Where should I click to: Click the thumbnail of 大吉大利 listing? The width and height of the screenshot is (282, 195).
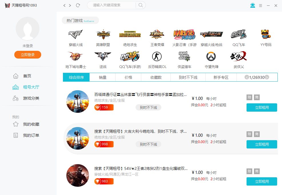(x=78, y=138)
